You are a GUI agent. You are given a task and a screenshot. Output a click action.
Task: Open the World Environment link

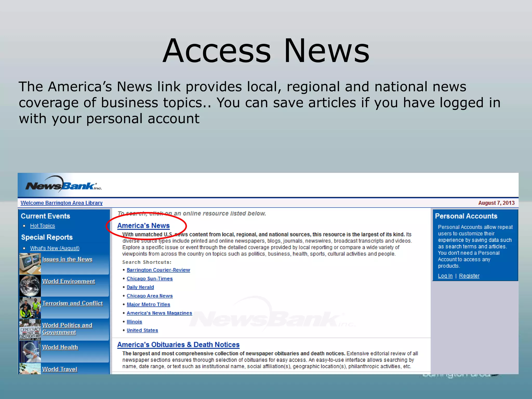(69, 281)
